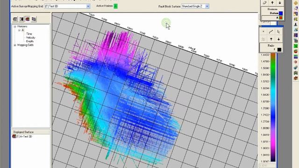299x168 pixels.
Task: Click the black-and-white hourglass icon above tree
Action: tap(21, 19)
